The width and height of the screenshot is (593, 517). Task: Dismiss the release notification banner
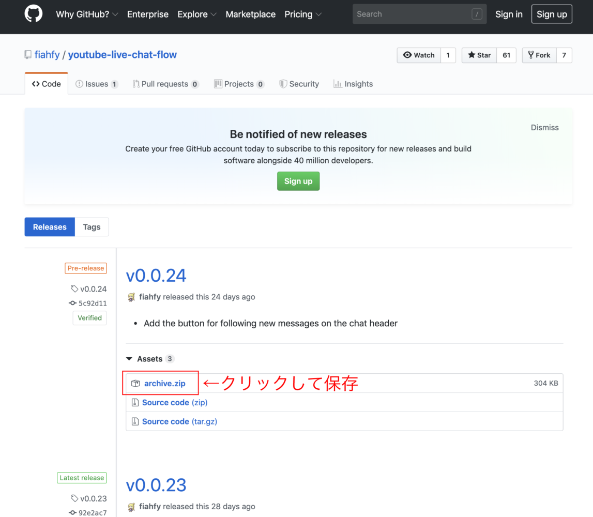click(544, 128)
